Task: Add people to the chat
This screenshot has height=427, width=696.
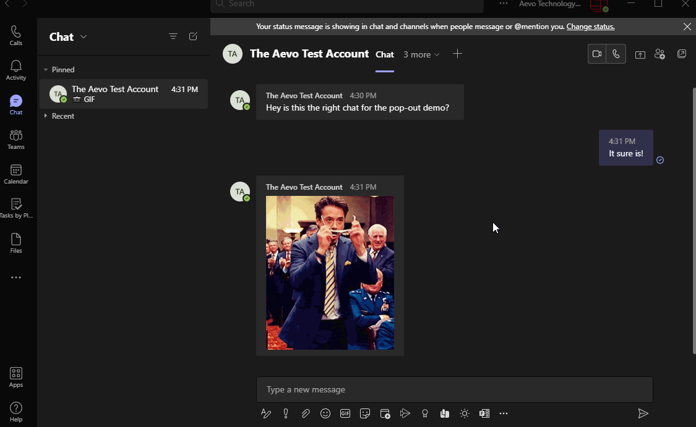Action: [659, 54]
